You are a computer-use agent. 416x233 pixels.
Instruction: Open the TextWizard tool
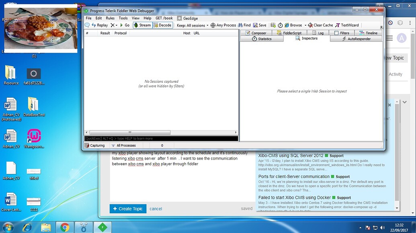[347, 25]
